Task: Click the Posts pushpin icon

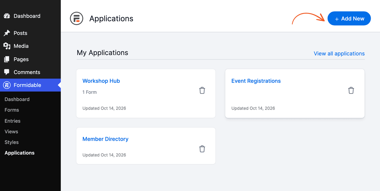Action: point(7,33)
